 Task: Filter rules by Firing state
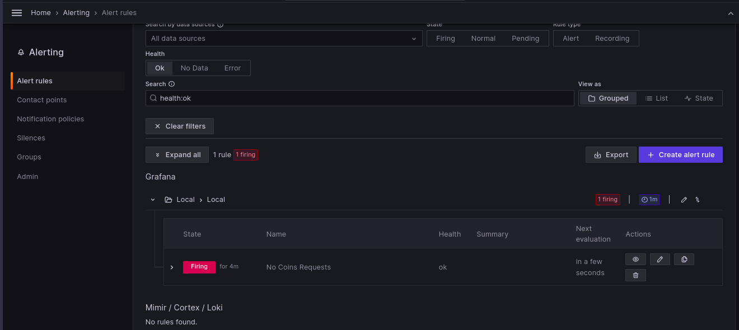[x=446, y=39]
